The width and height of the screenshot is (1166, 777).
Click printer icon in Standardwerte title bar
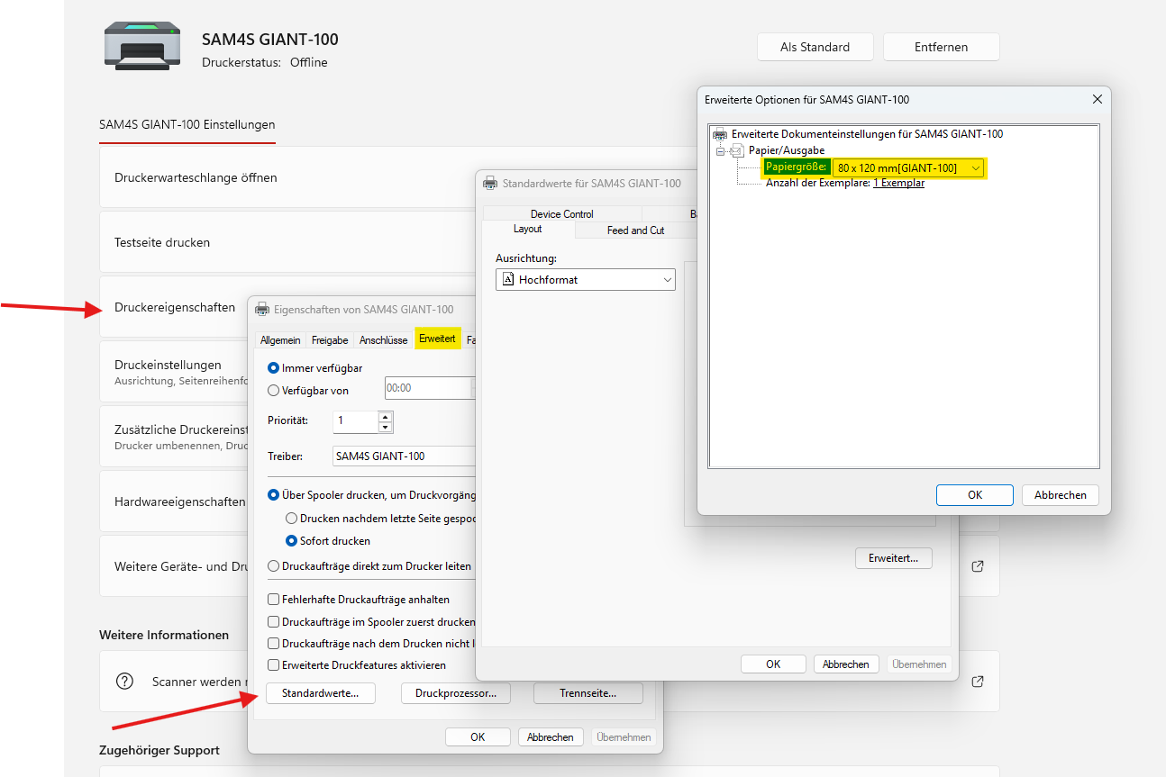[490, 183]
